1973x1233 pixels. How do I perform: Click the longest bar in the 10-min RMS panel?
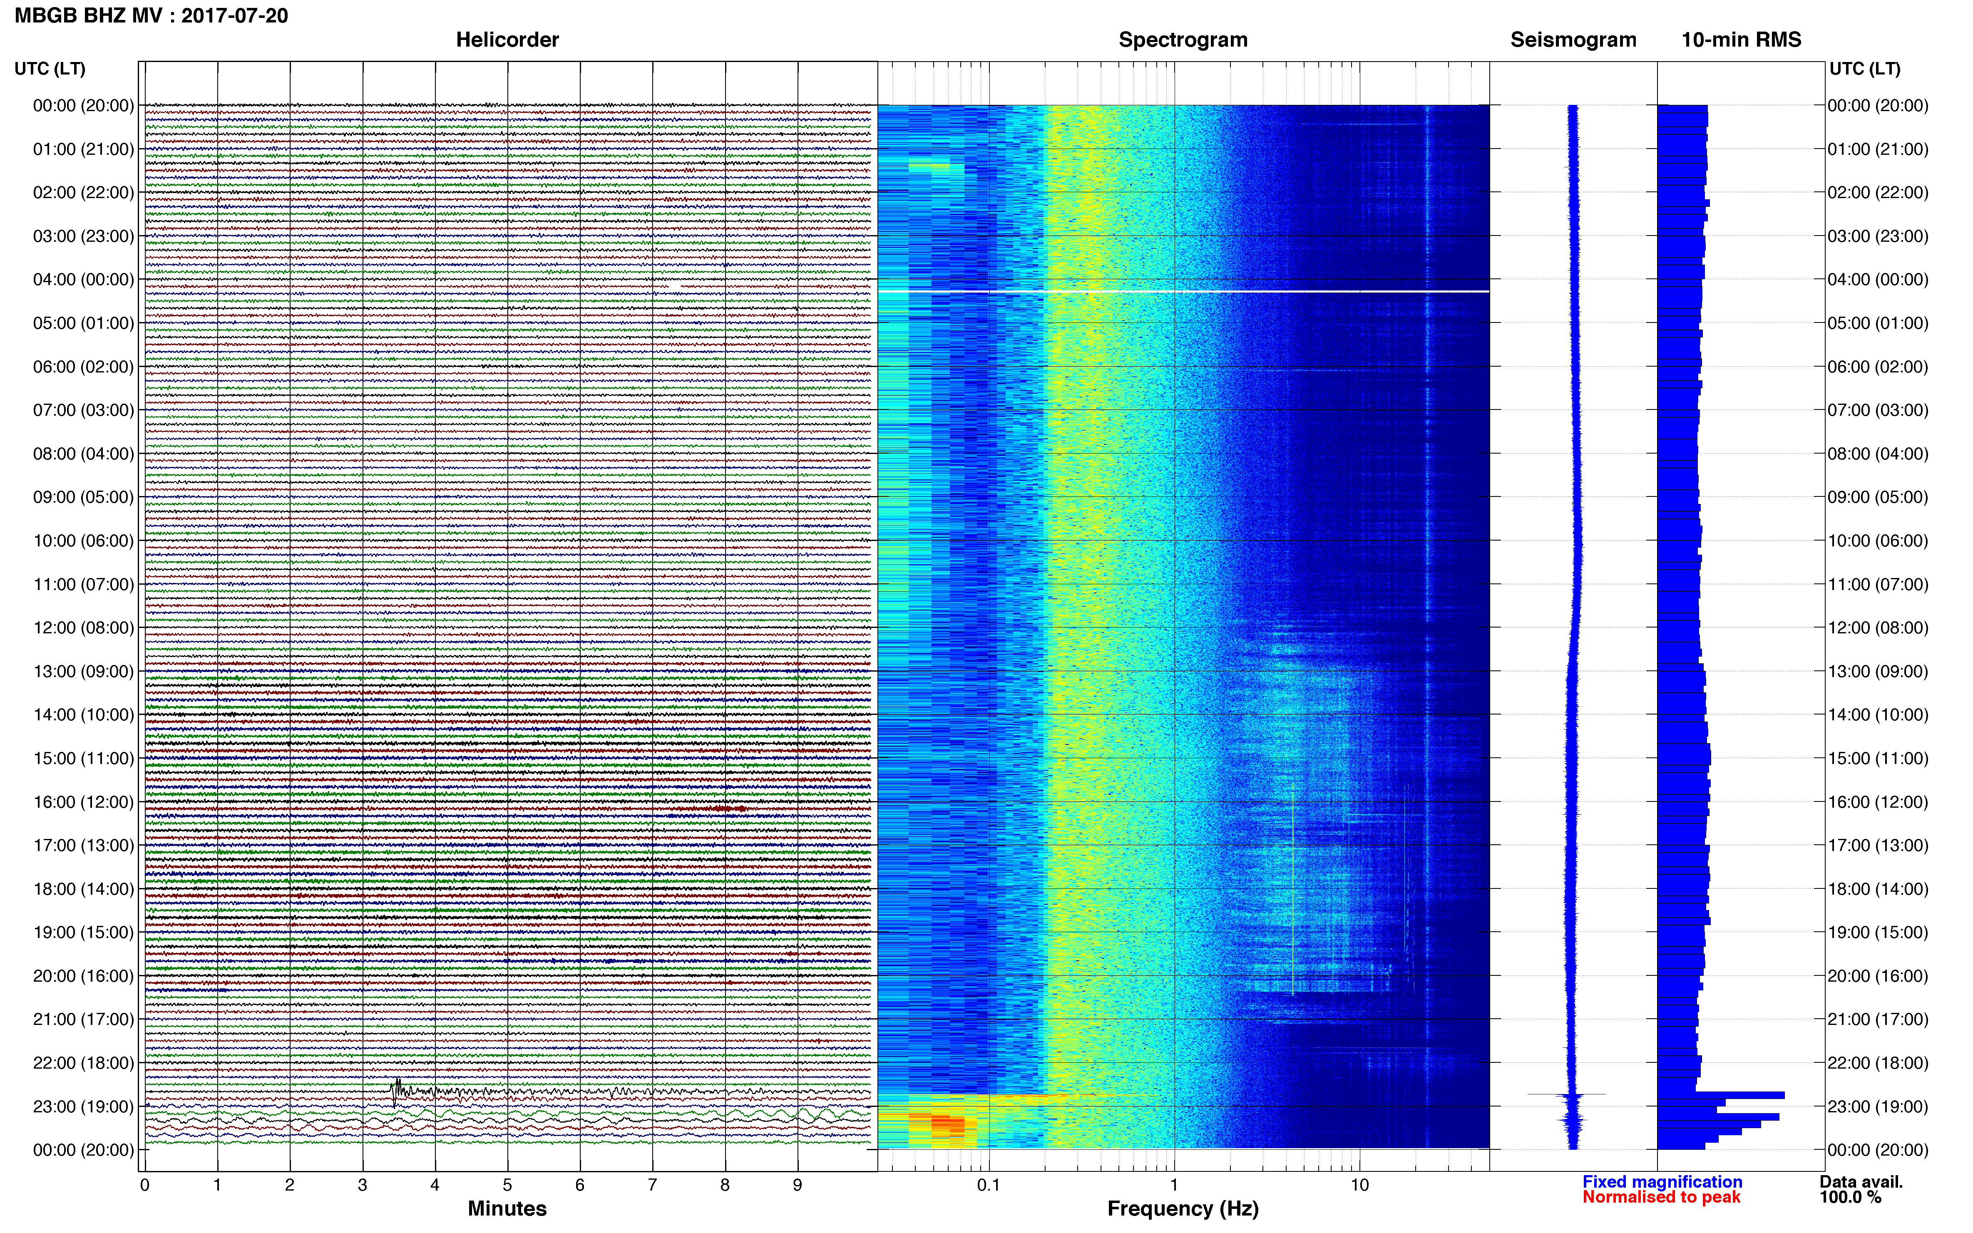pyautogui.click(x=1721, y=1095)
